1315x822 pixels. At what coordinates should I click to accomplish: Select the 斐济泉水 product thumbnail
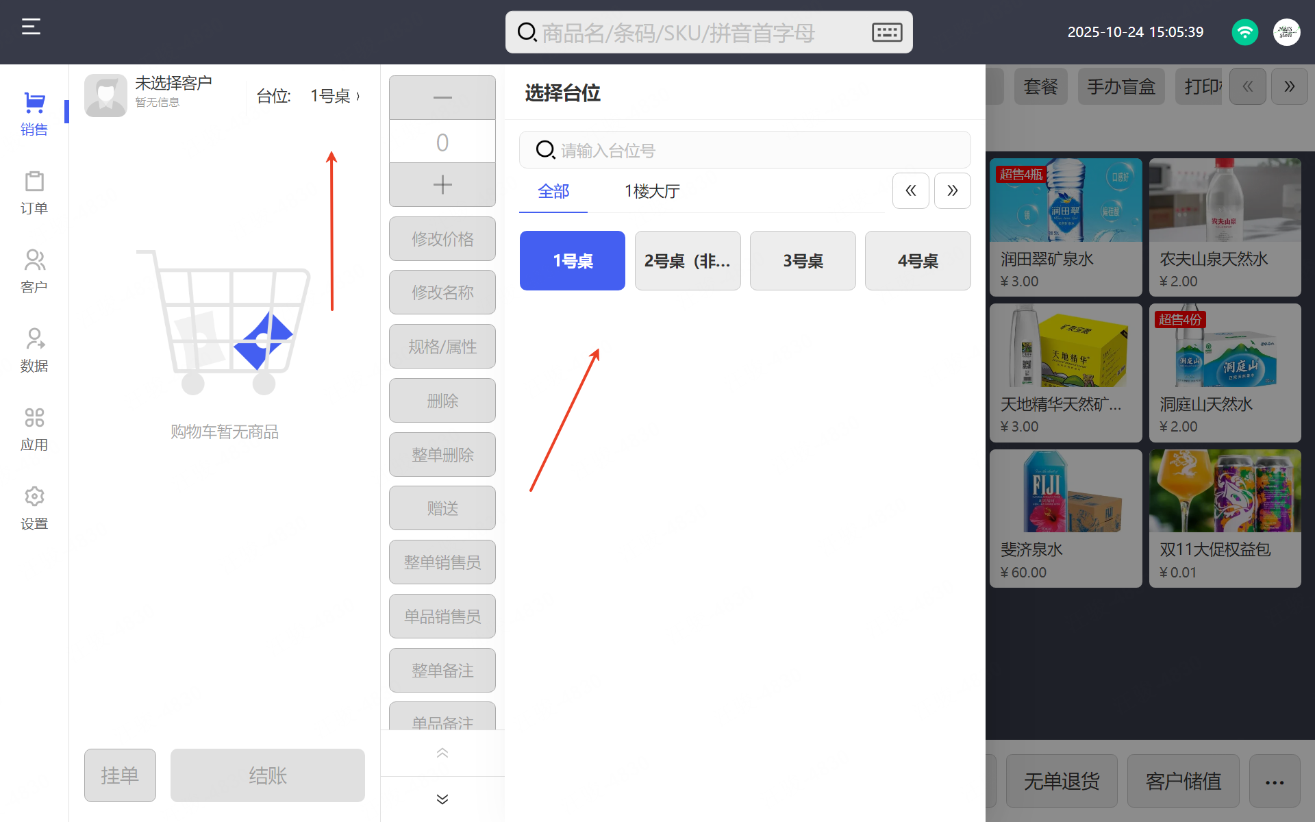1066,492
